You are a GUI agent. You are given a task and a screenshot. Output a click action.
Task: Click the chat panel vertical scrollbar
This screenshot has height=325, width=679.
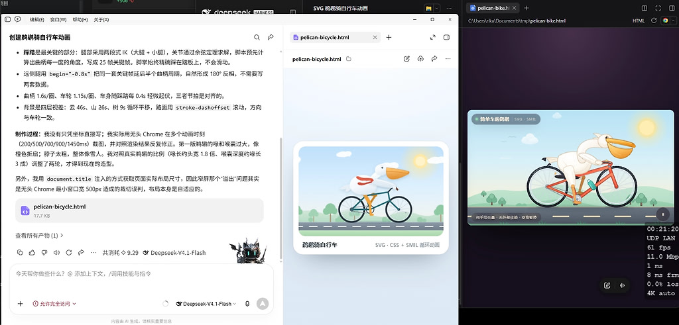click(281, 199)
